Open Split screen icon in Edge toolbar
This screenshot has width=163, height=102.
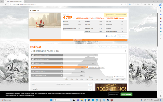[138, 4]
